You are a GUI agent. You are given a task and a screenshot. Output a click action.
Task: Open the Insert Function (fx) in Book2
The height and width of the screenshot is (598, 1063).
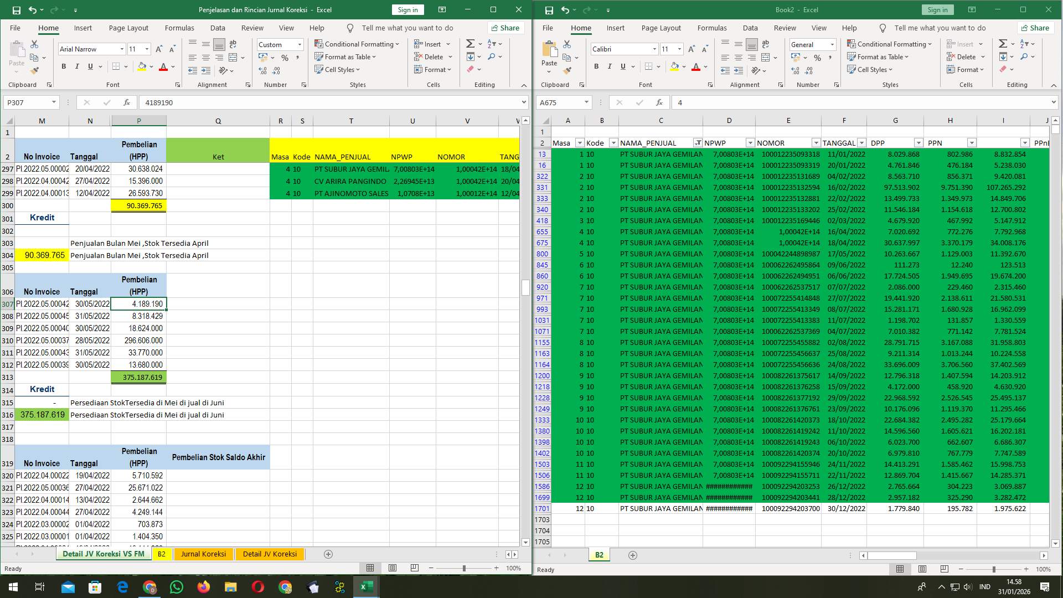pyautogui.click(x=659, y=102)
